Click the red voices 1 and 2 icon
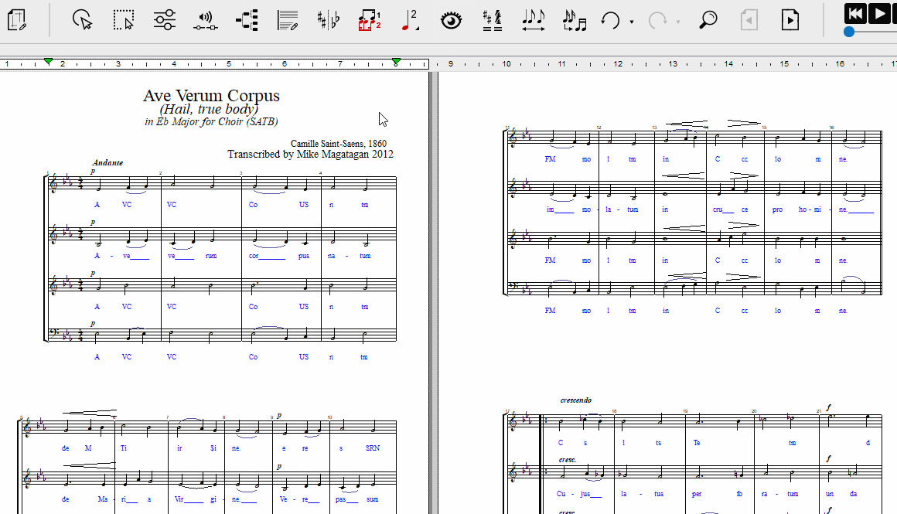 pos(370,20)
